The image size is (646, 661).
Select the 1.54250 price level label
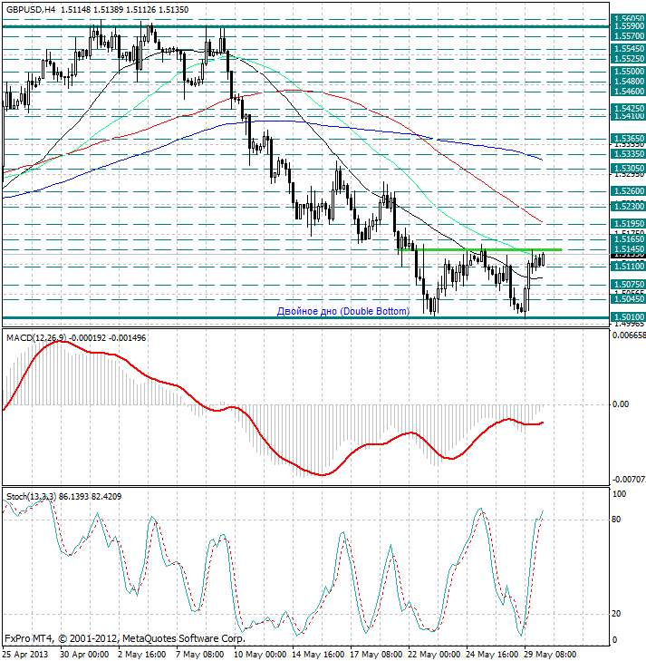click(628, 108)
